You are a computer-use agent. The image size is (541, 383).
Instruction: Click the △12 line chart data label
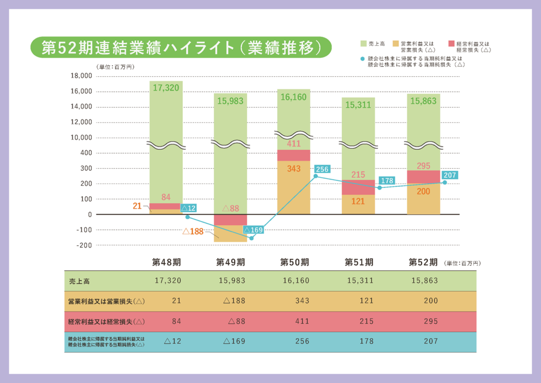coord(188,208)
